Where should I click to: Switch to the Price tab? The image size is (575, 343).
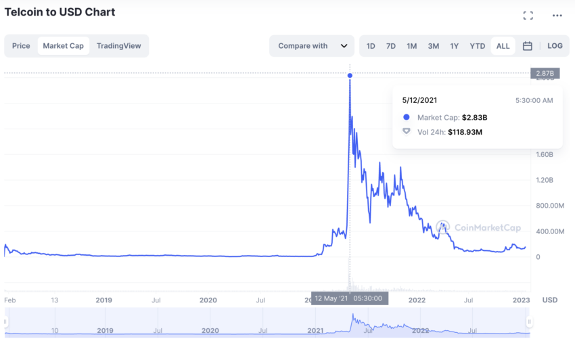pos(21,46)
